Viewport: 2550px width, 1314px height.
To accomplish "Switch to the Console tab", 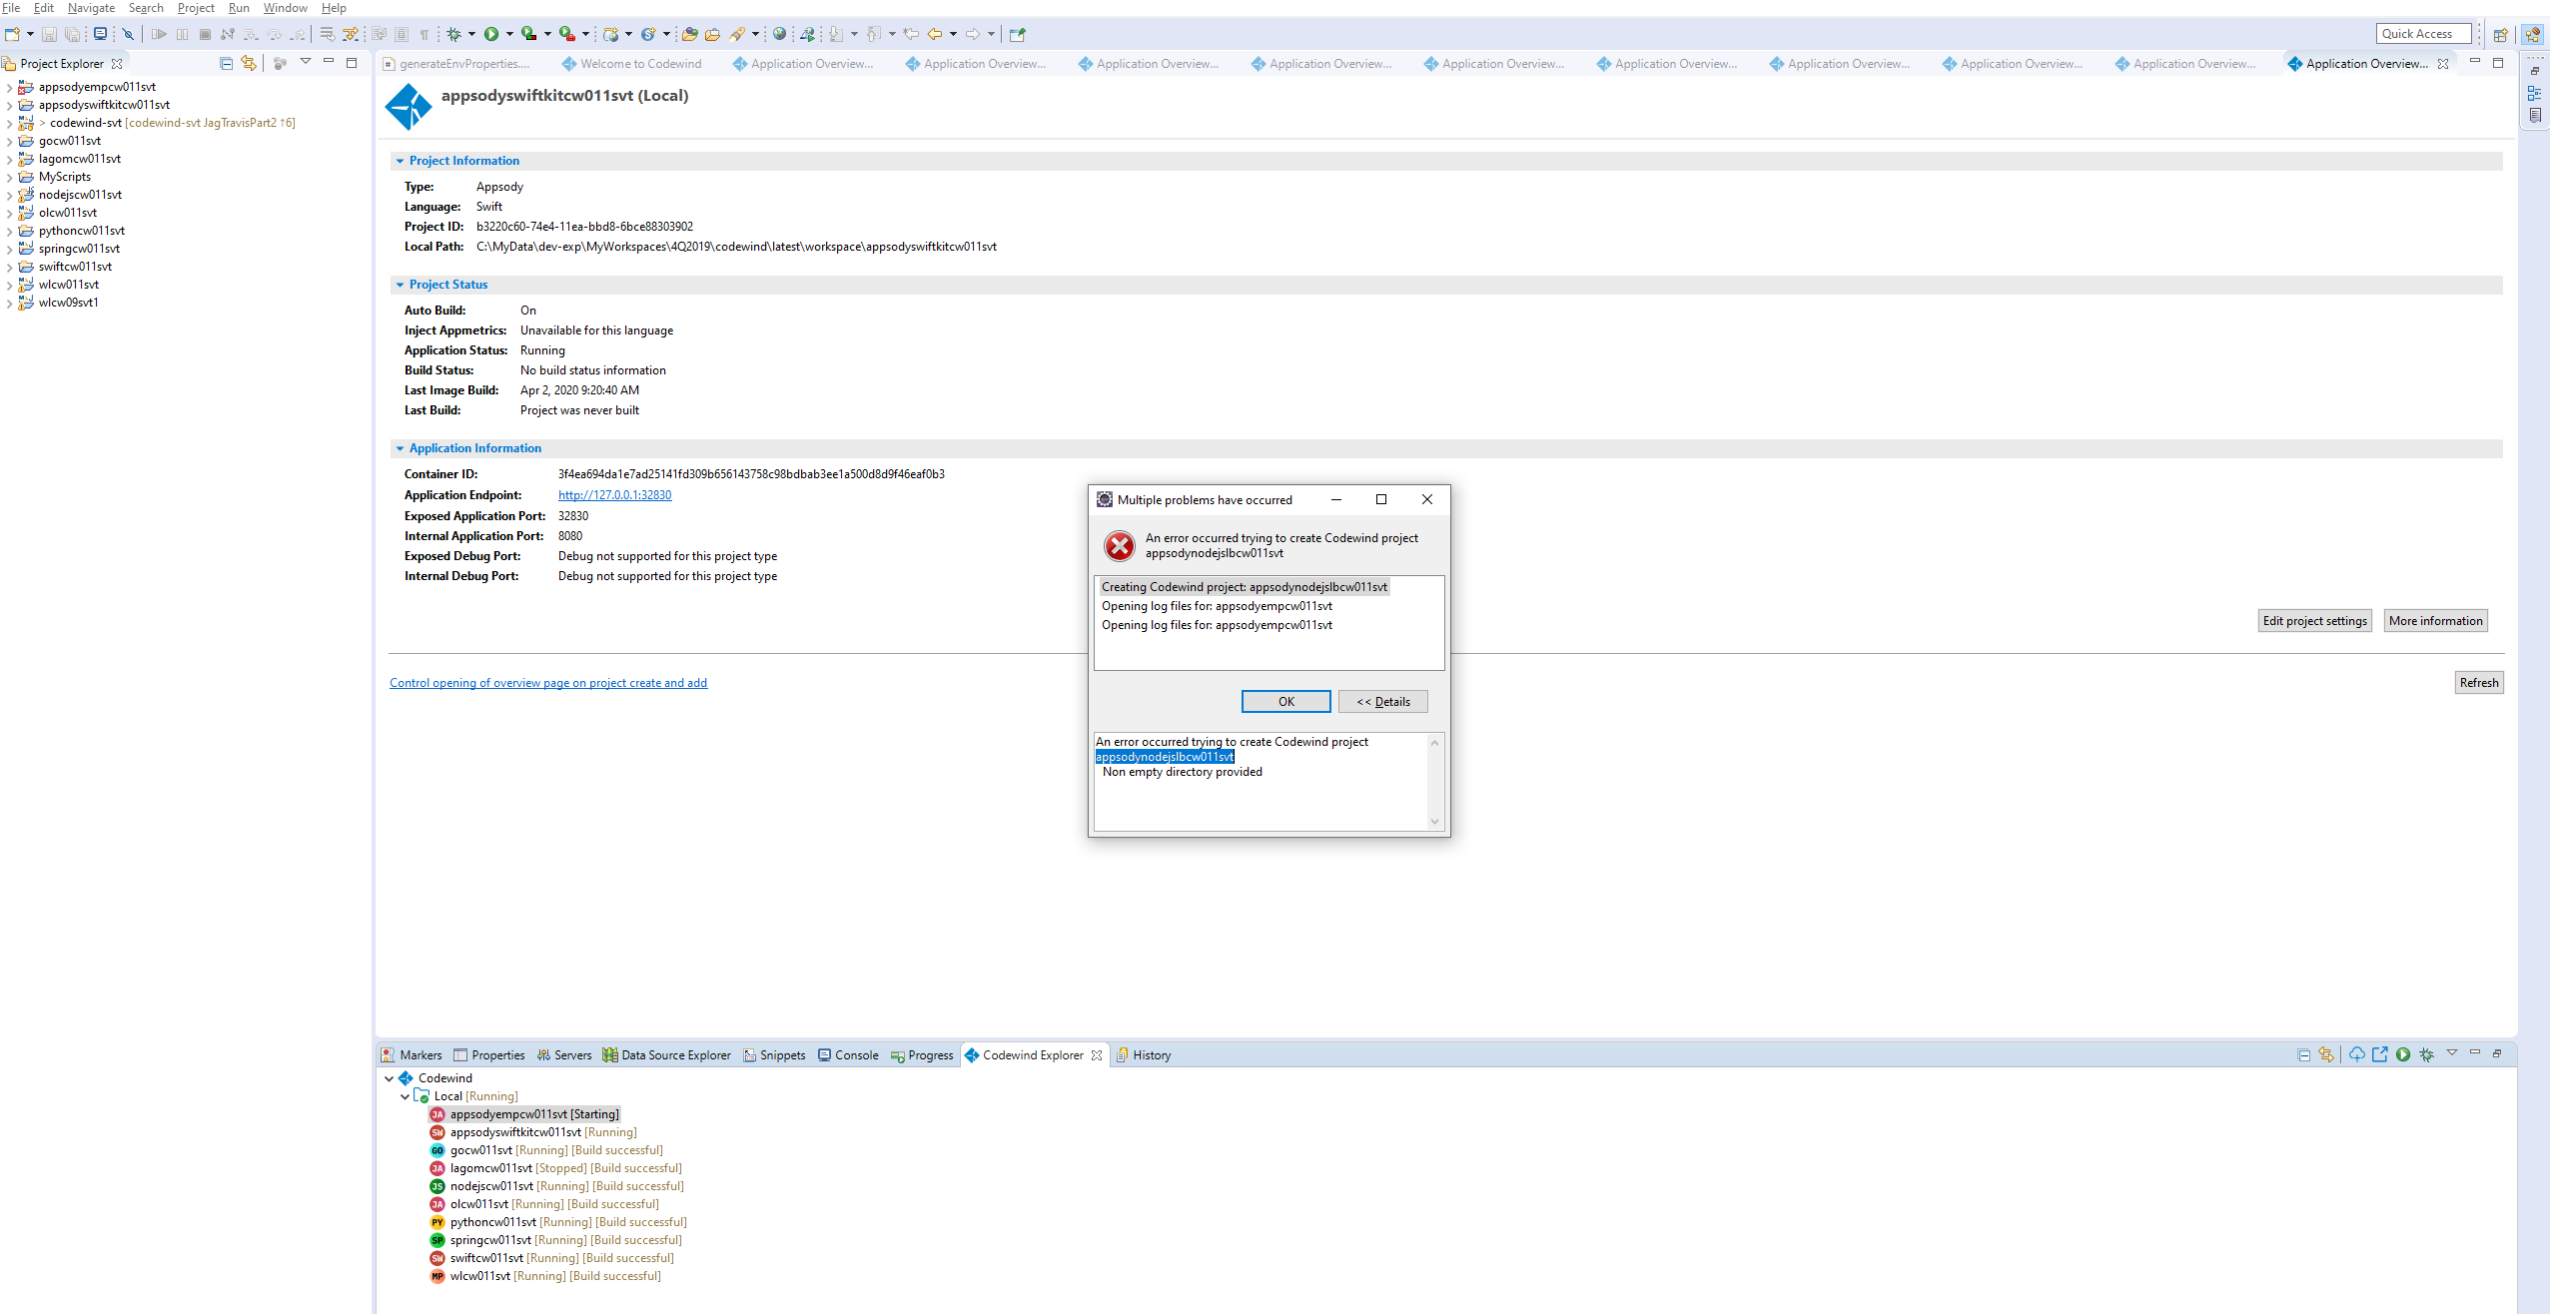I will [856, 1054].
